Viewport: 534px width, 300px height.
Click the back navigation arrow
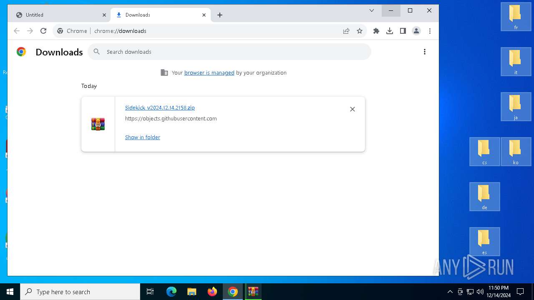[17, 31]
